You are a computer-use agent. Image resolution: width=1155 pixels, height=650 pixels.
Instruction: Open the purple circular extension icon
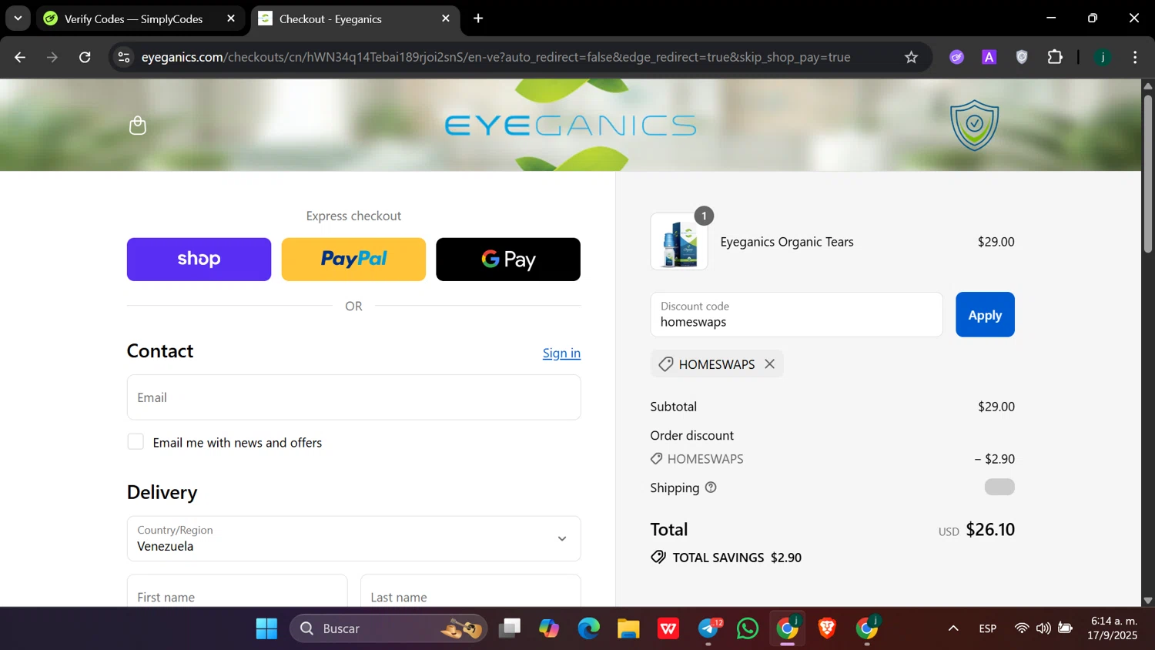[x=956, y=57]
